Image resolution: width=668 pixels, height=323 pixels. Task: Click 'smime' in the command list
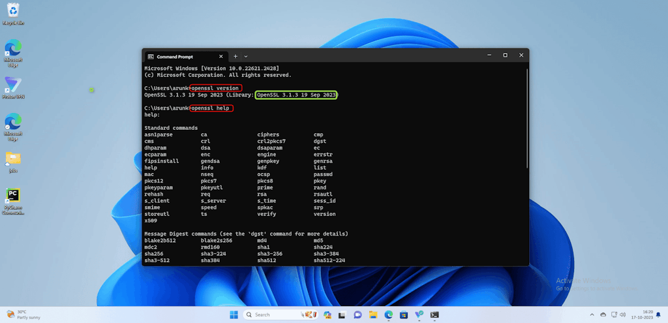pyautogui.click(x=152, y=208)
